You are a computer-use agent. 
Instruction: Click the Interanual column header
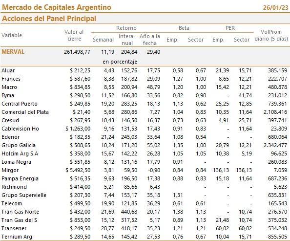[x=127, y=40]
